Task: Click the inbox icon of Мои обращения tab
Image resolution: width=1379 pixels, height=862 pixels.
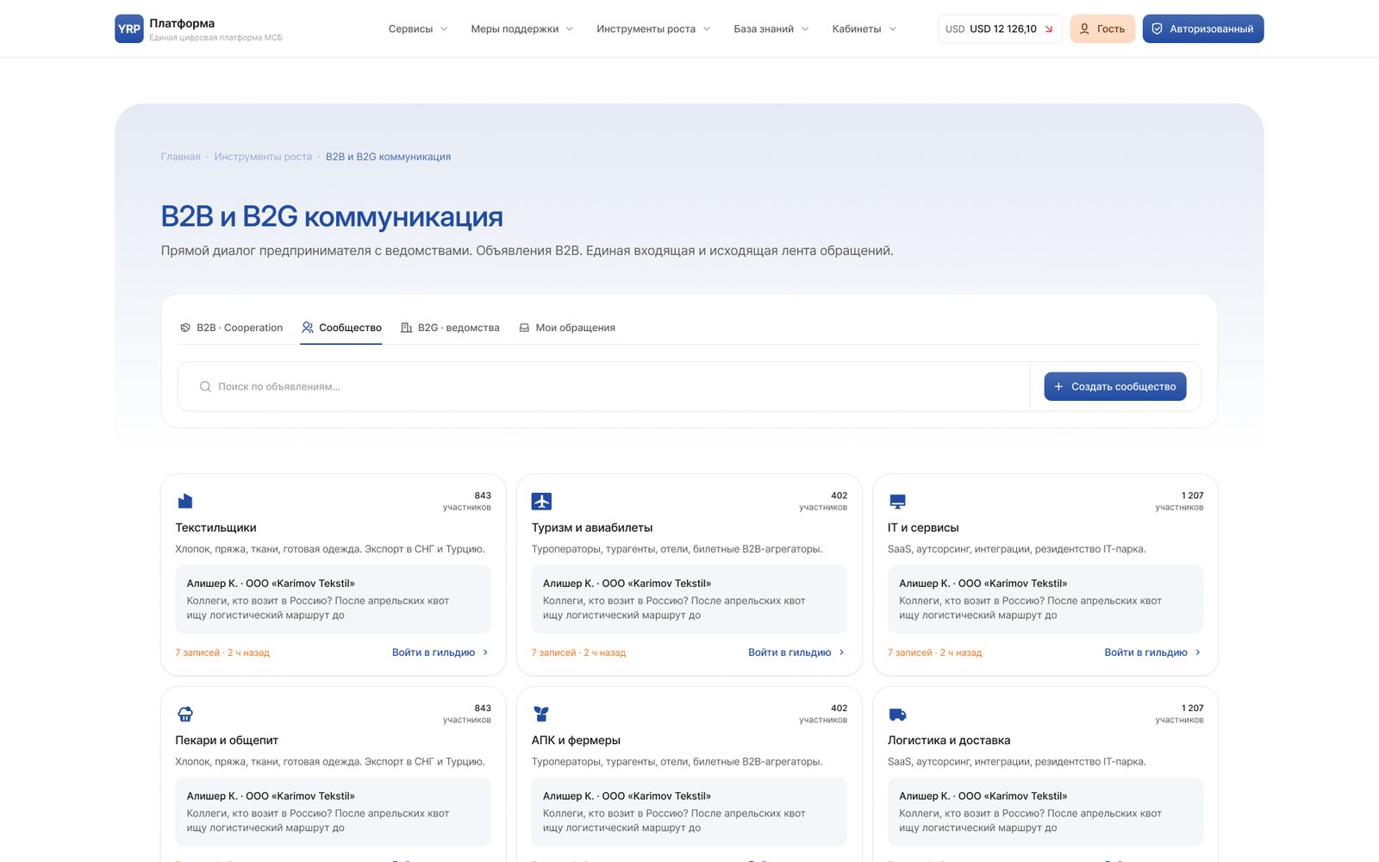Action: (x=524, y=328)
